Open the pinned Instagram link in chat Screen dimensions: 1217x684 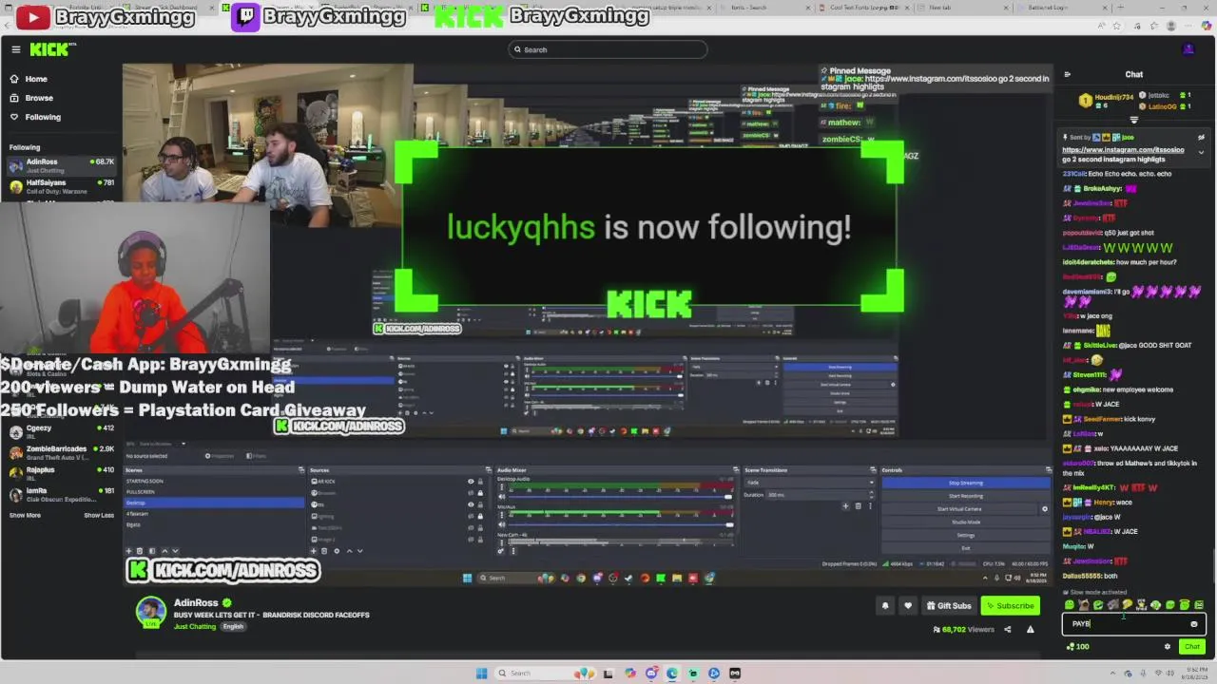(1123, 150)
